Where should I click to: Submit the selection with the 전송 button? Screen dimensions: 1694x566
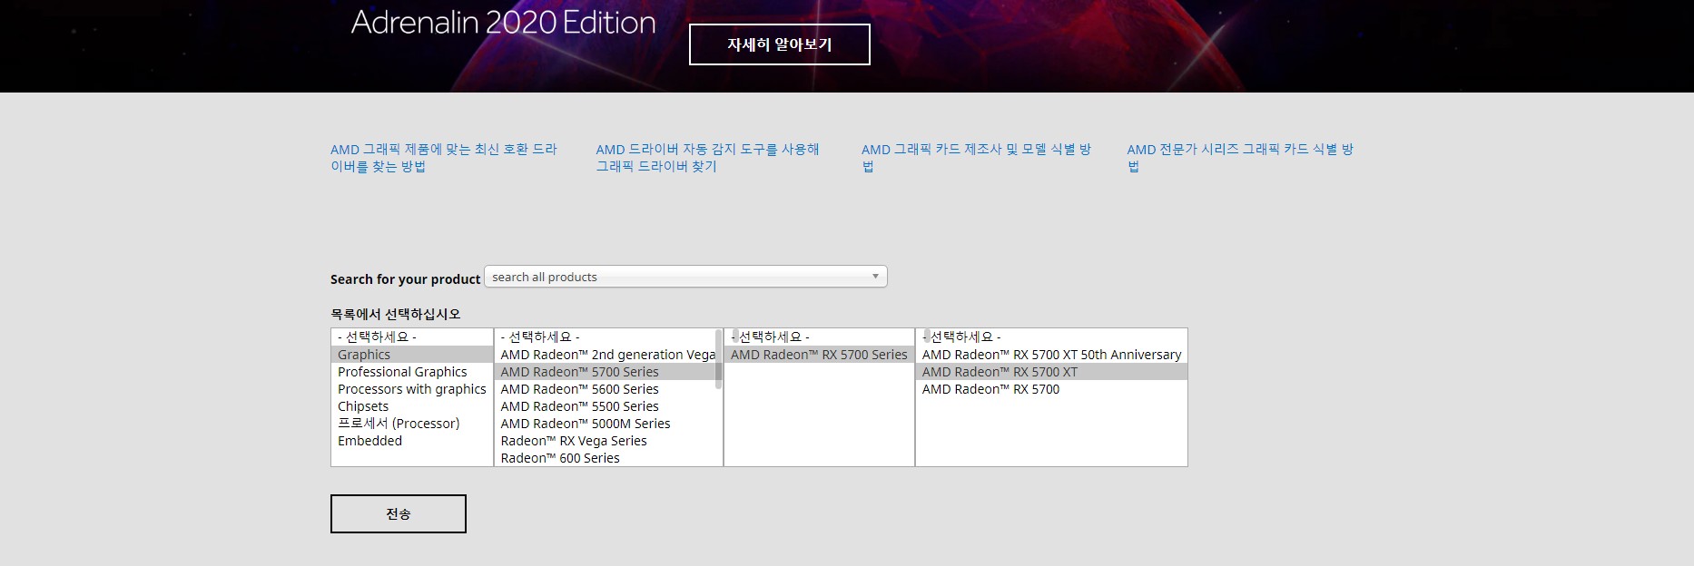click(398, 513)
